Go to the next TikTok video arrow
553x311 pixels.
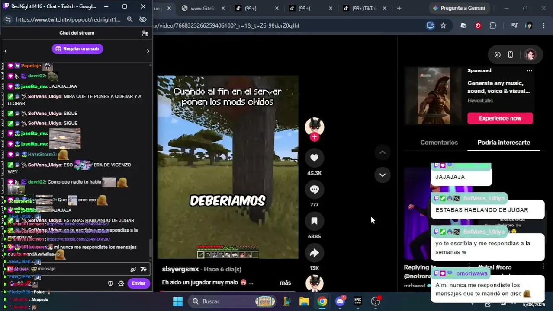pos(383,175)
